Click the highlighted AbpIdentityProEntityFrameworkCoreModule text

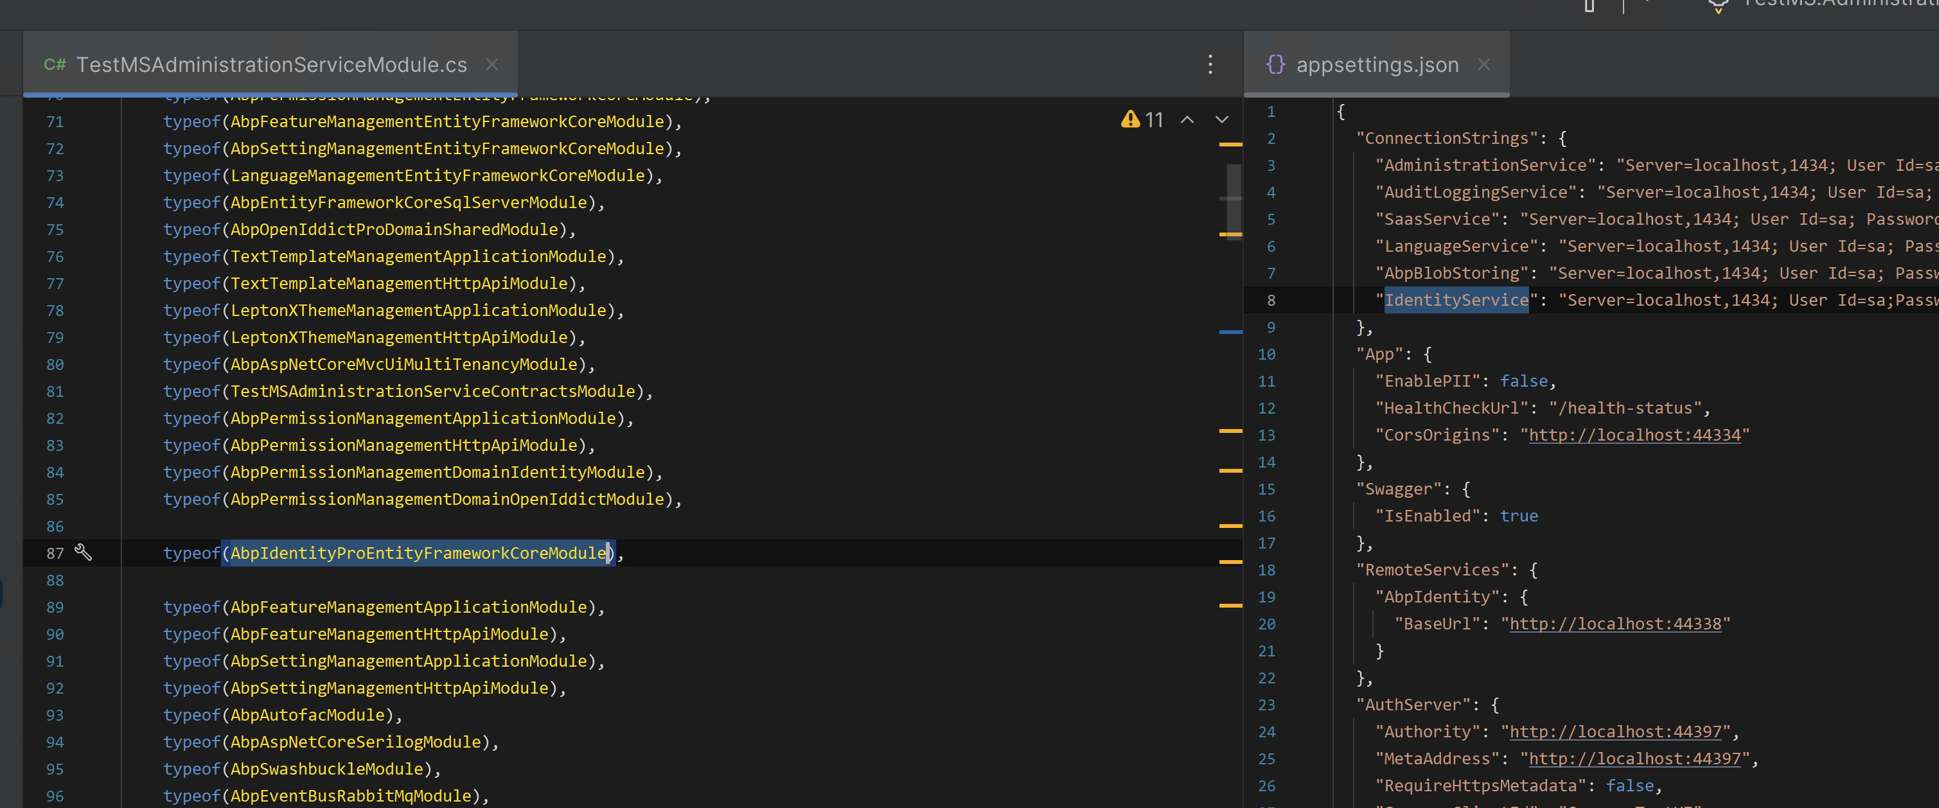(x=418, y=553)
